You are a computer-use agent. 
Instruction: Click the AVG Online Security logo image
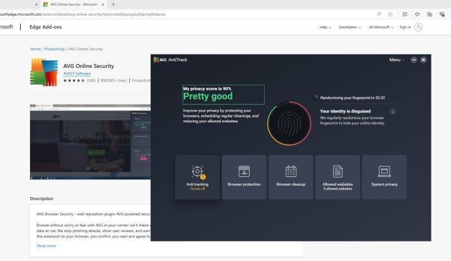pyautogui.click(x=44, y=72)
